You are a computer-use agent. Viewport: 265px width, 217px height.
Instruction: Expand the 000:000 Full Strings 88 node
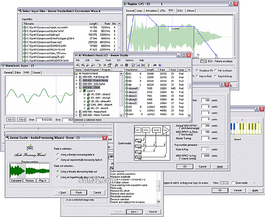[x=76, y=77]
